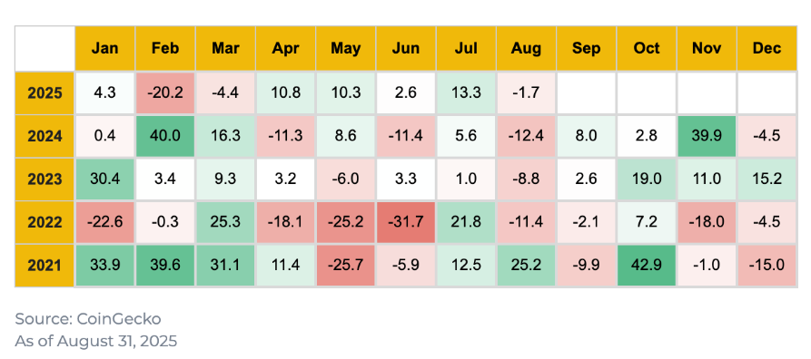
Task: Click the -20.2 cell for February 2025
Action: coord(165,93)
